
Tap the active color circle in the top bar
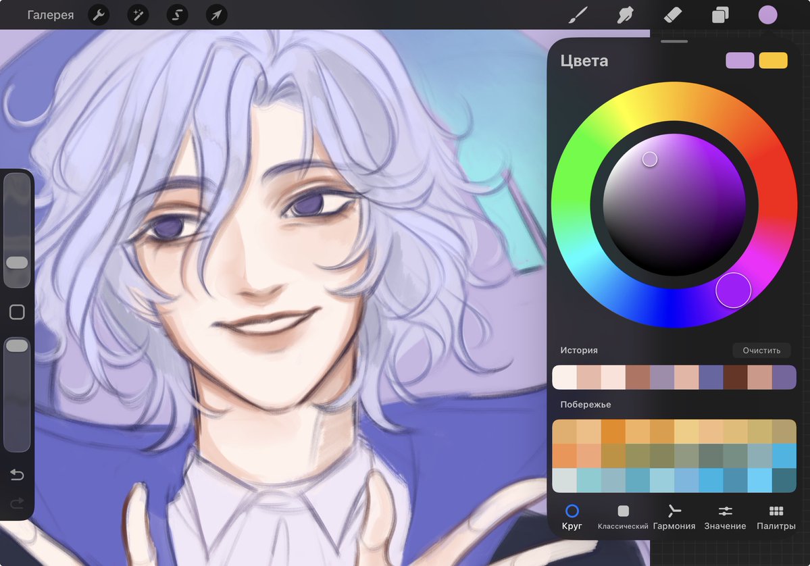pos(767,15)
